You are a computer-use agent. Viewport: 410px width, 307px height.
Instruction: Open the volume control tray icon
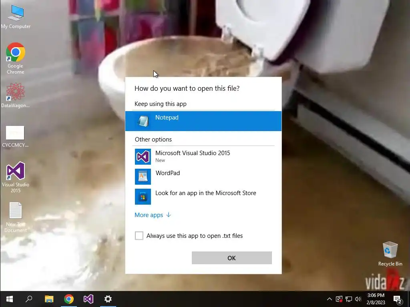tap(358, 299)
